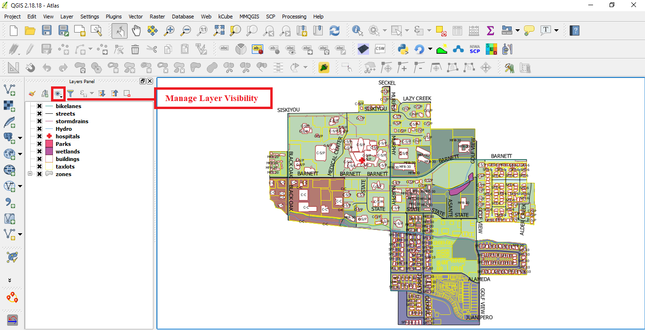Open the attribute table icon

click(x=457, y=31)
